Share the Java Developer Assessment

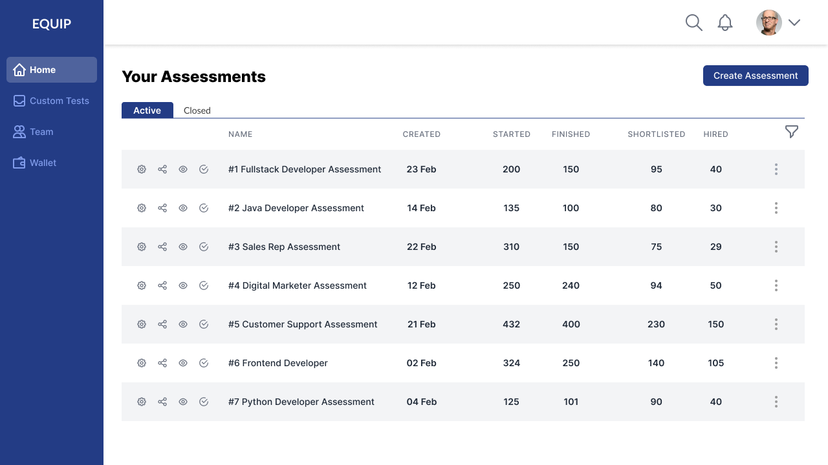click(x=162, y=208)
